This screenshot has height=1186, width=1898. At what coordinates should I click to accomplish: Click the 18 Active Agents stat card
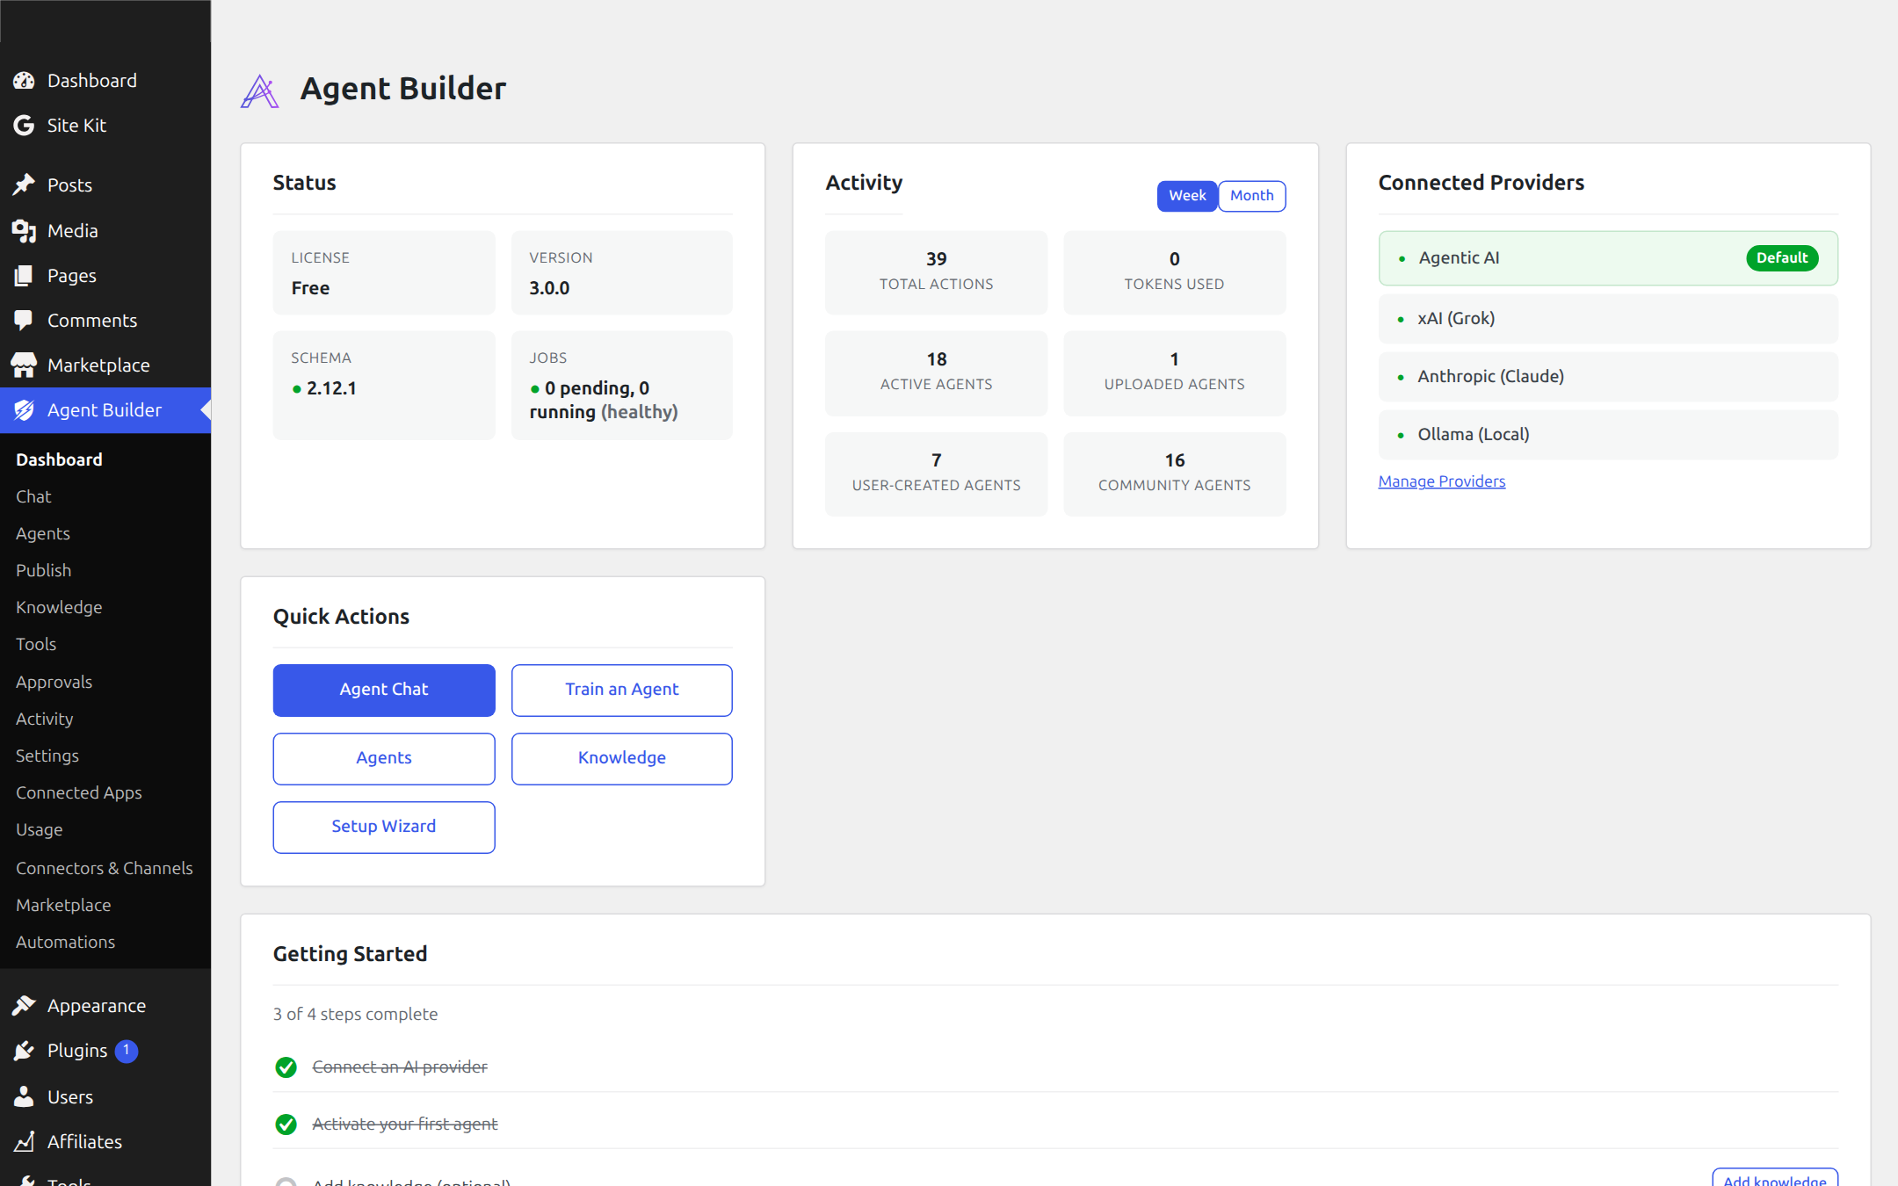pyautogui.click(x=936, y=373)
